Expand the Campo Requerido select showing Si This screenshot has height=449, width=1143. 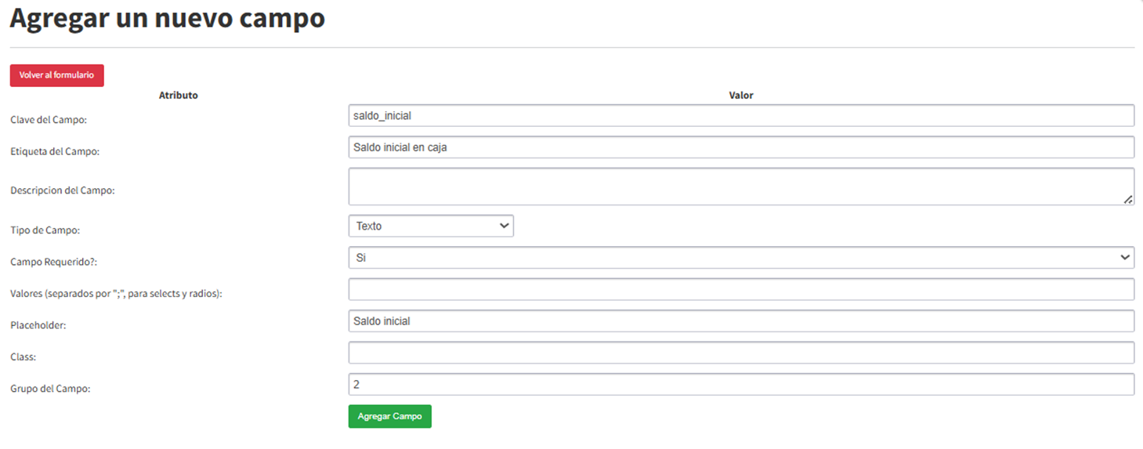741,257
